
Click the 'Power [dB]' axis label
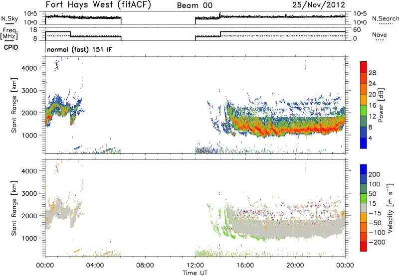(x=381, y=105)
